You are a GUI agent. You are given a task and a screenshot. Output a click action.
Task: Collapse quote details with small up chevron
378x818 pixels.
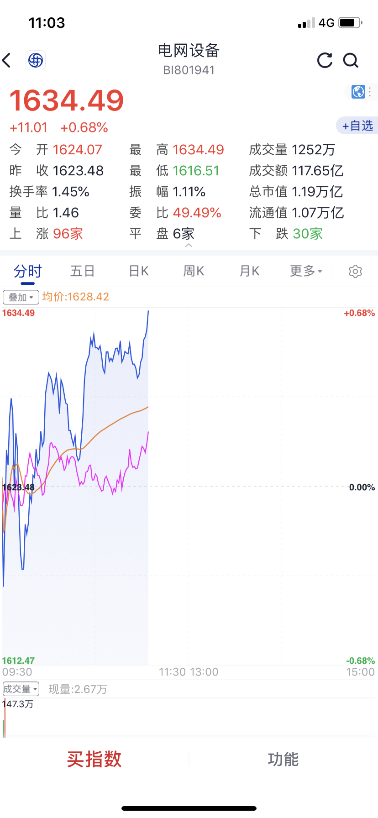coord(189,246)
